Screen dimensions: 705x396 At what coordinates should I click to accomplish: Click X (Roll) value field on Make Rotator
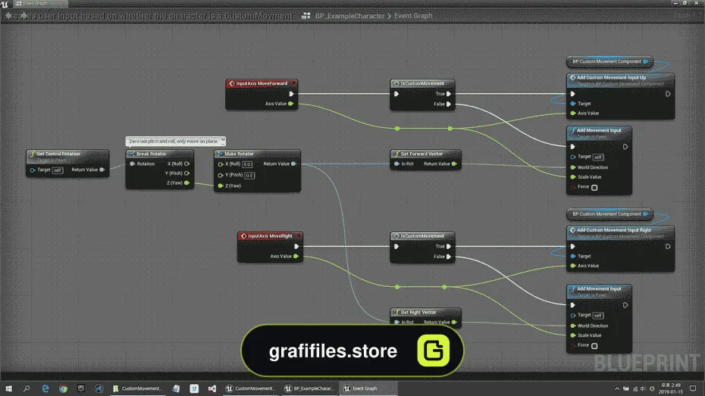click(x=247, y=164)
